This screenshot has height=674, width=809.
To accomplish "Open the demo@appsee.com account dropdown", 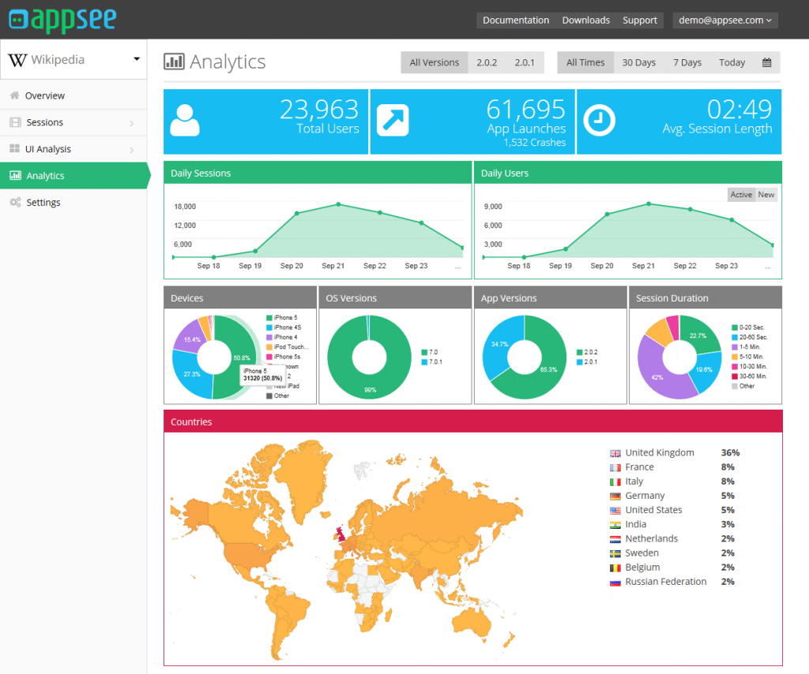I will [x=724, y=21].
